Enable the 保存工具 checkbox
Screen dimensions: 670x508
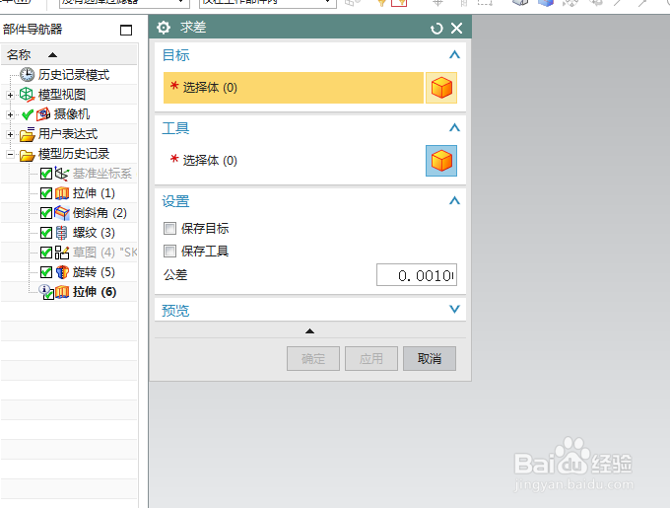(x=169, y=251)
